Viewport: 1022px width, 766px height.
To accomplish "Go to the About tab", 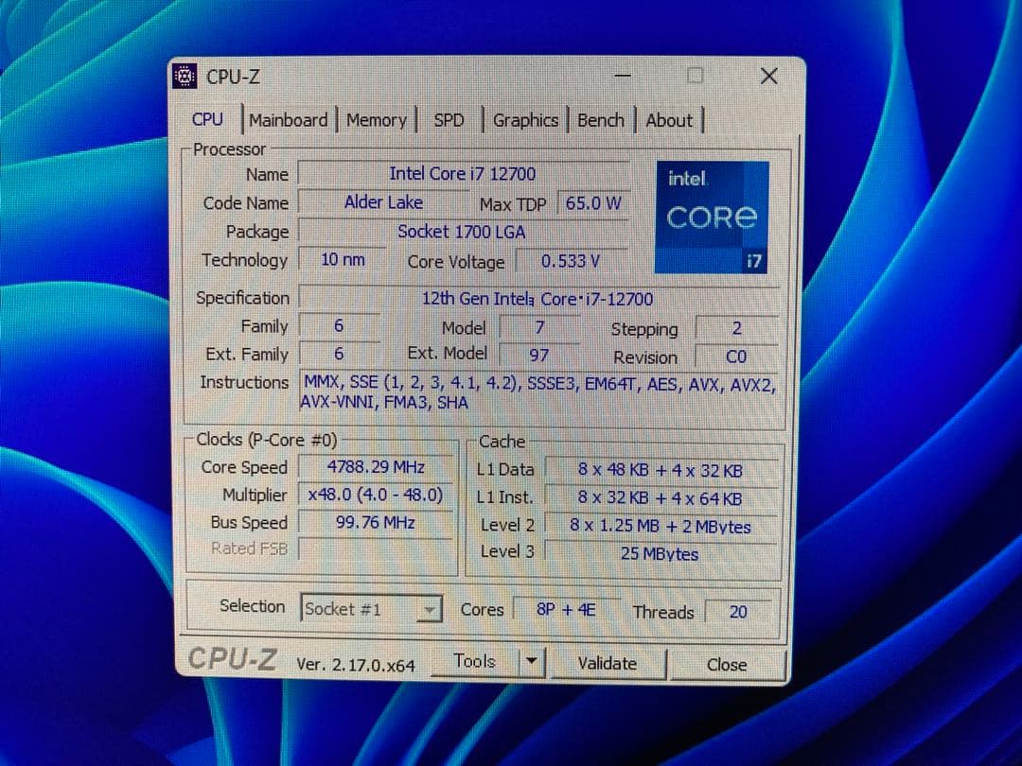I will tap(669, 120).
